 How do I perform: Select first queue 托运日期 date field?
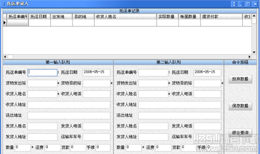coord(96,73)
